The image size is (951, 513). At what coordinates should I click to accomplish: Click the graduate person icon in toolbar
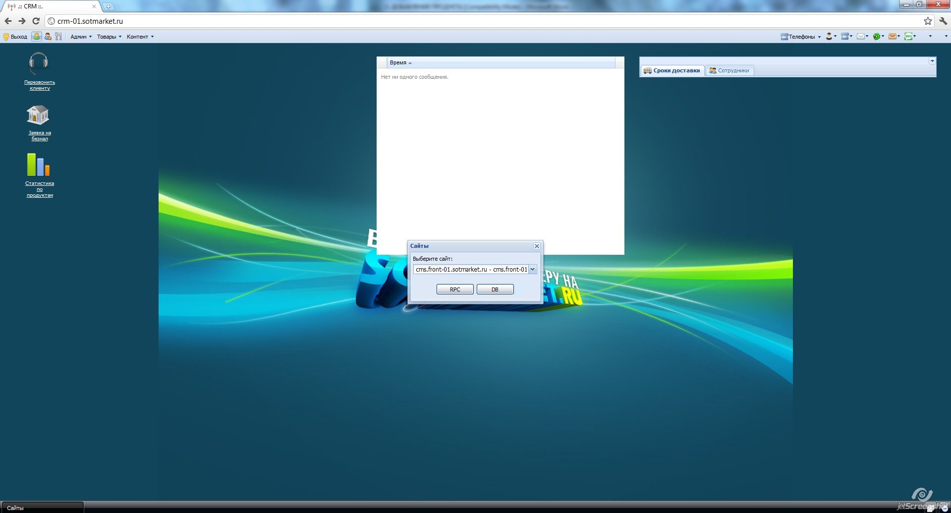(x=829, y=36)
